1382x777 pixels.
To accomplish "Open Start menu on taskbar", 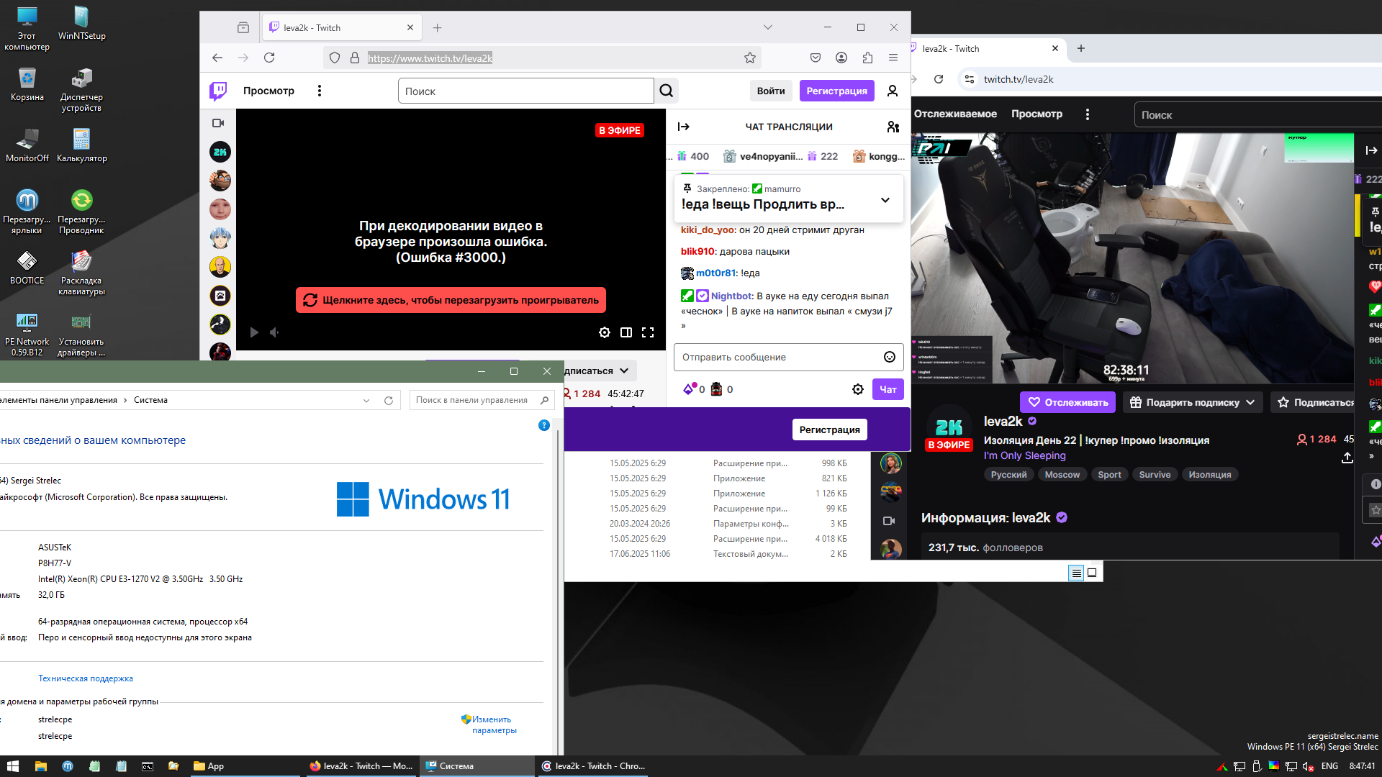I will (x=12, y=766).
